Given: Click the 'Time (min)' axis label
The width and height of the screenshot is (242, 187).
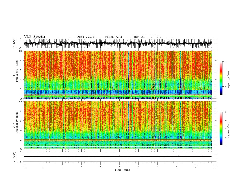Looking at the screenshot, I should tap(122, 170).
